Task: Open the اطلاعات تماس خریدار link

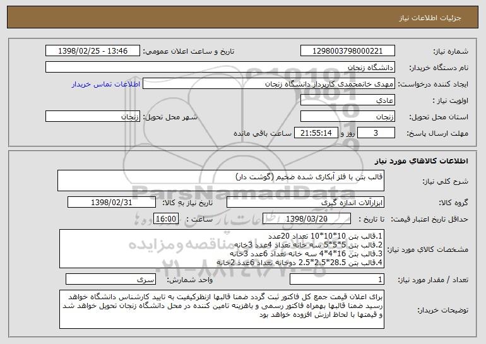Action: coord(106,84)
